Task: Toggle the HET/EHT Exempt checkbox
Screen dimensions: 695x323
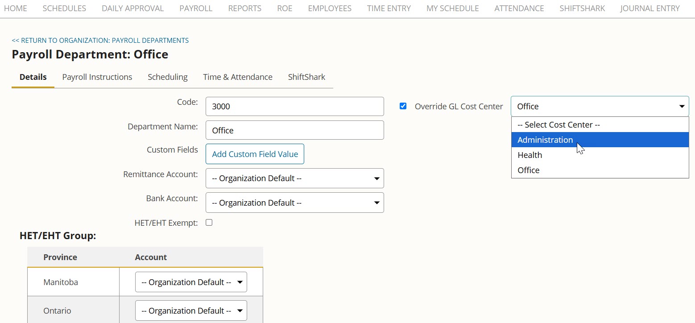Action: pyautogui.click(x=209, y=222)
